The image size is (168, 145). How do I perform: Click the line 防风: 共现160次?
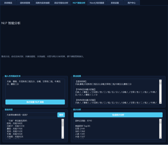coord(15,123)
